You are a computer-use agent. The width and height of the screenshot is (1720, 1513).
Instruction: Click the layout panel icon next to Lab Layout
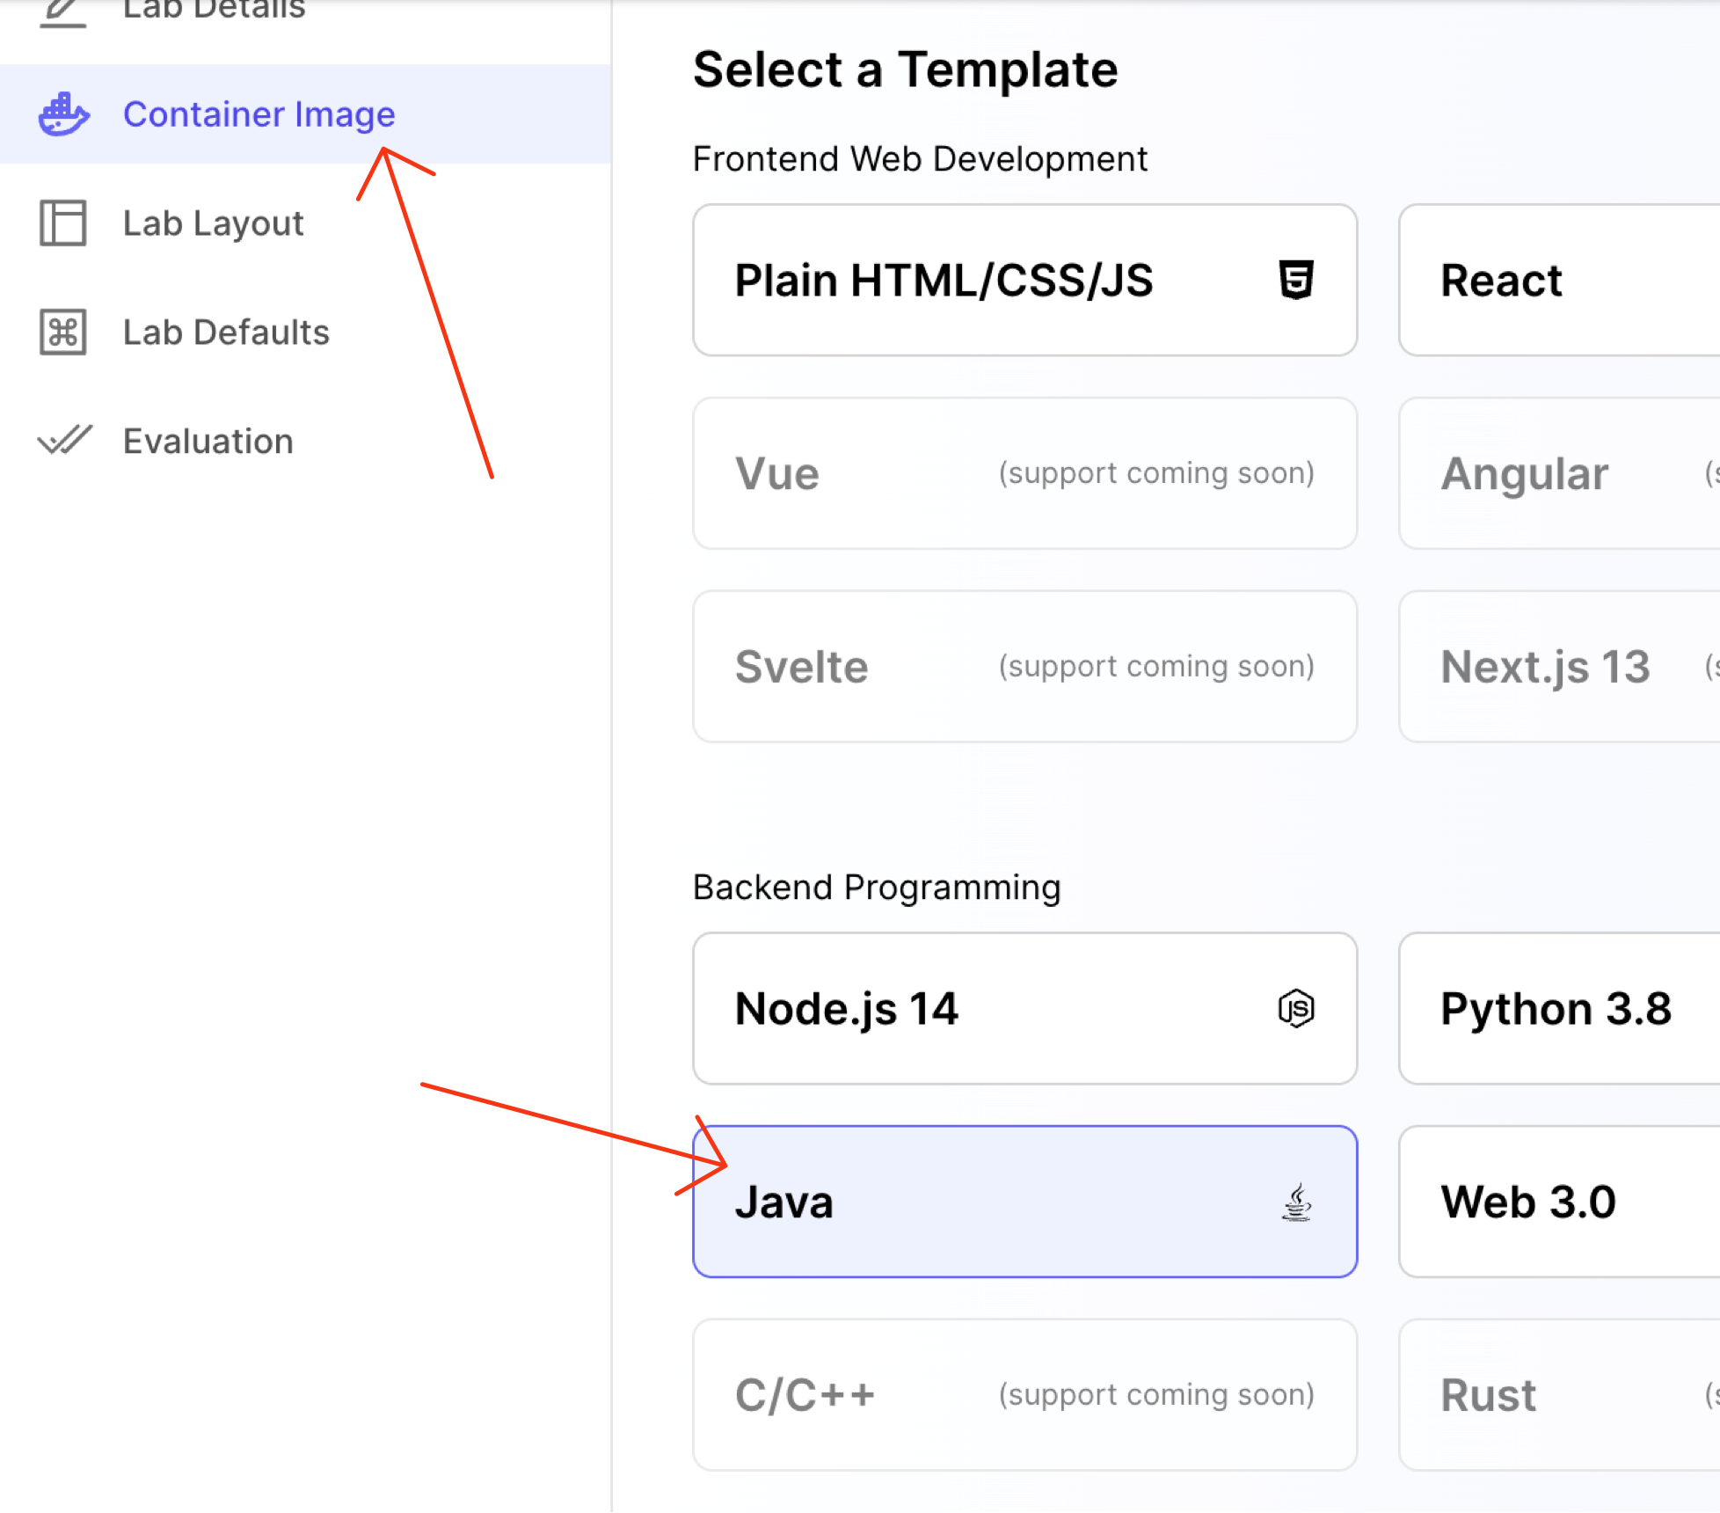click(x=62, y=224)
